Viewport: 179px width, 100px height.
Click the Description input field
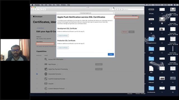click(45, 44)
